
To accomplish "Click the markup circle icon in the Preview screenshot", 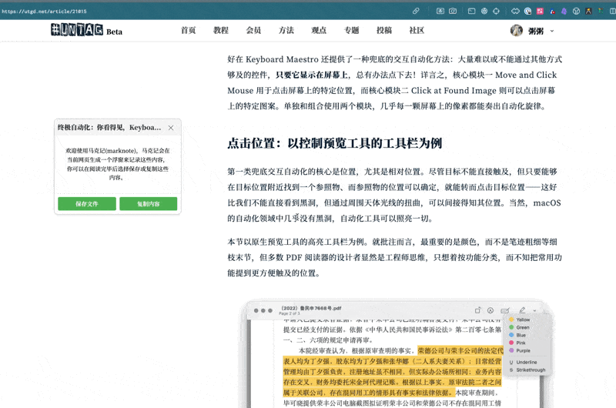I will [490, 310].
